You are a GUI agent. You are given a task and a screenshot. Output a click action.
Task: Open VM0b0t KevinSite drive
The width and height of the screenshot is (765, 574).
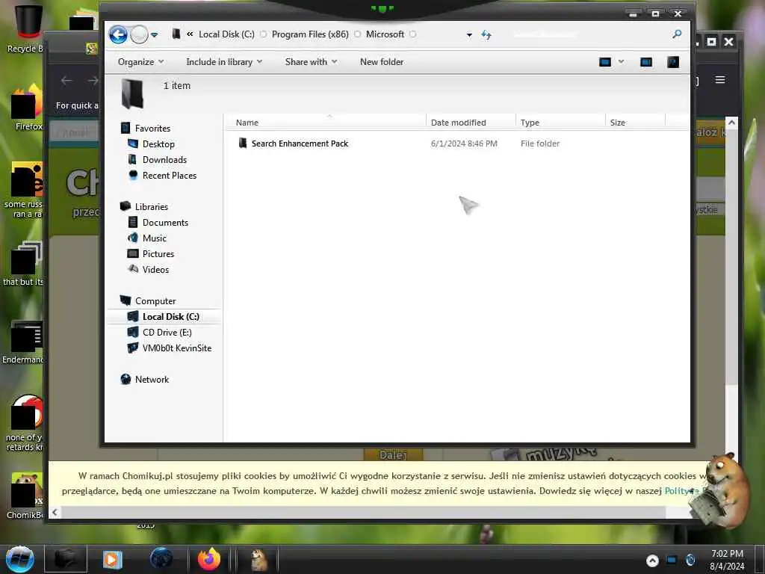pos(176,348)
